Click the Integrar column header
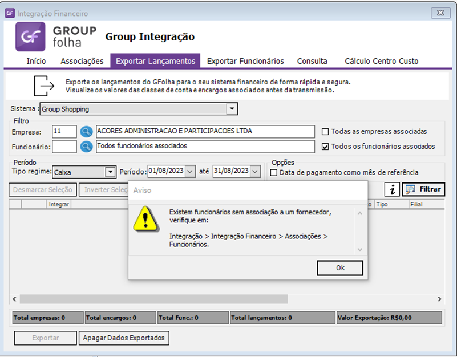 tap(59, 204)
